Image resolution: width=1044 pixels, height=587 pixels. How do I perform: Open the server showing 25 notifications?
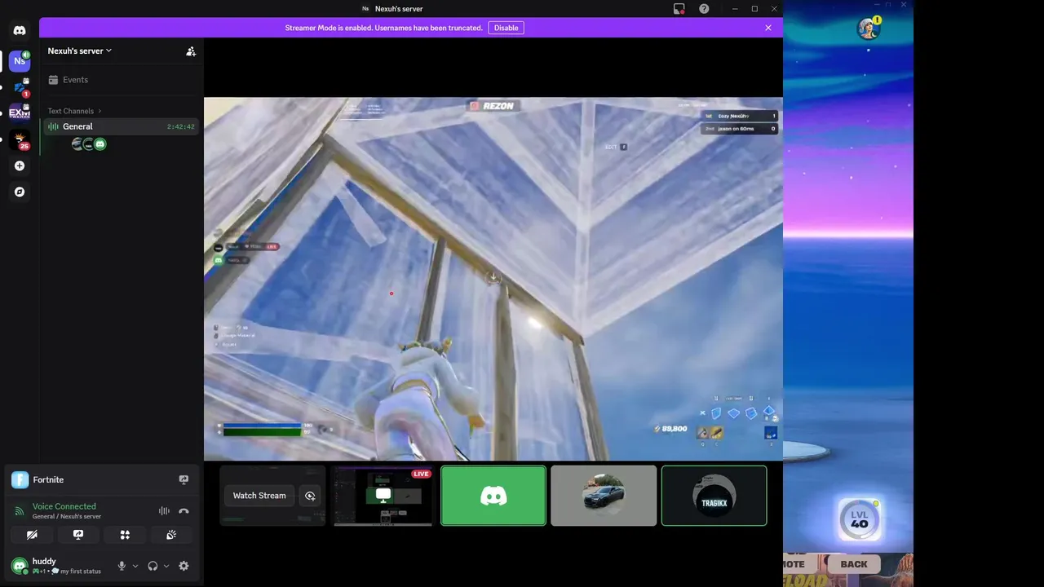coord(20,139)
